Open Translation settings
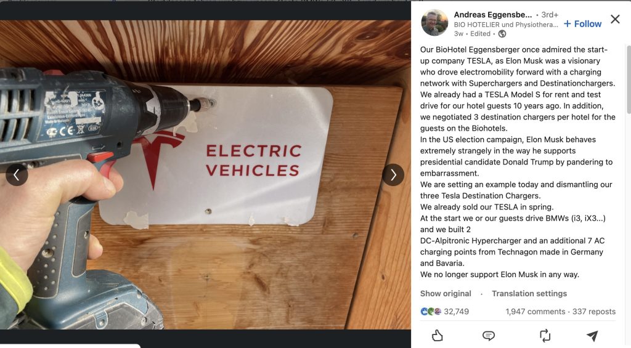This screenshot has height=348, width=631. [529, 294]
